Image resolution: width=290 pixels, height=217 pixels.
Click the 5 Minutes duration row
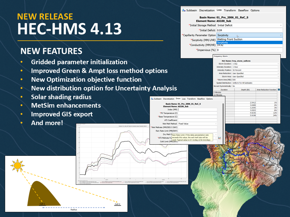point(245,92)
